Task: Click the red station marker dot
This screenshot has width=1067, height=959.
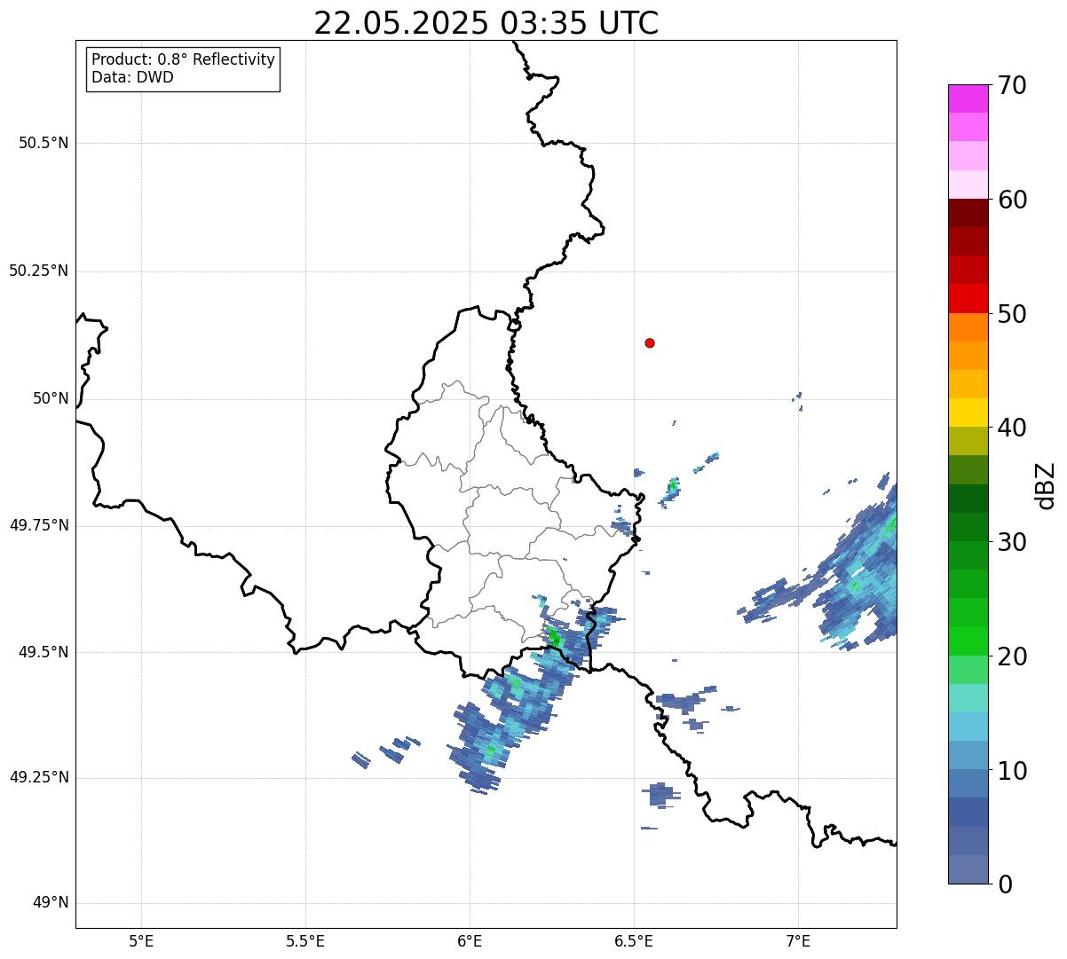Action: [650, 342]
